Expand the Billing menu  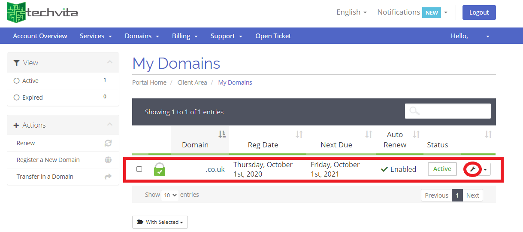coord(185,36)
